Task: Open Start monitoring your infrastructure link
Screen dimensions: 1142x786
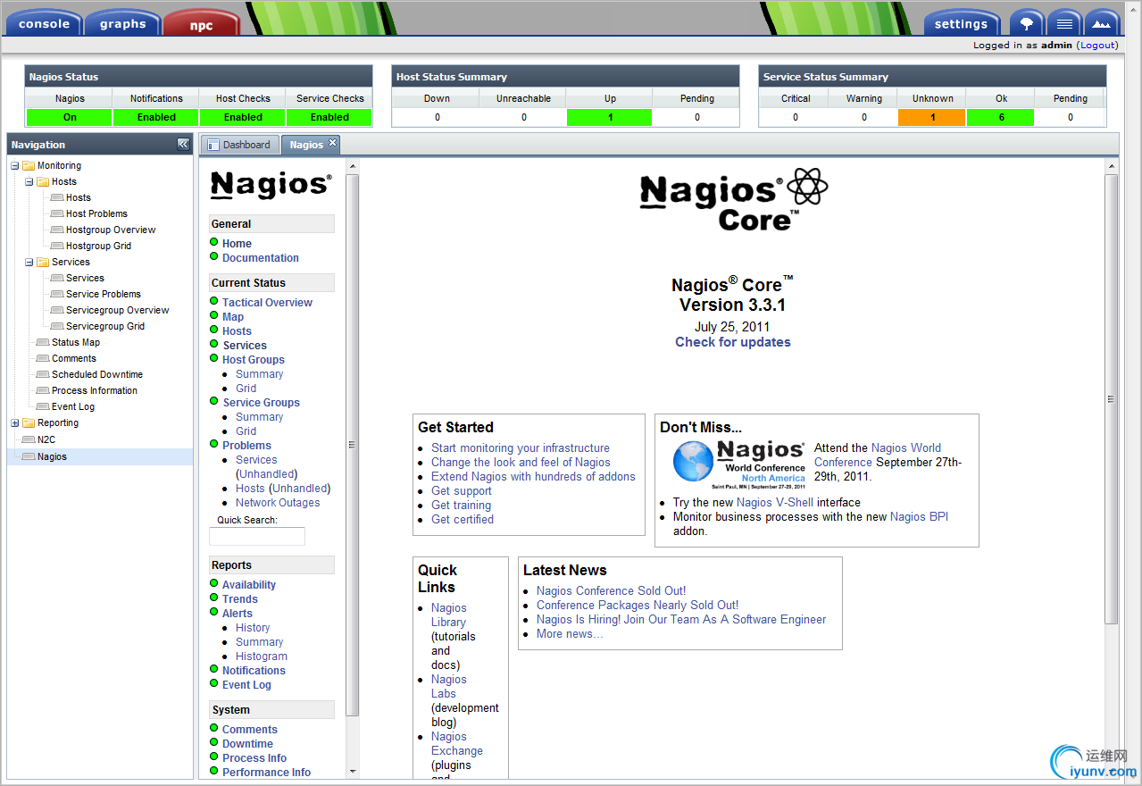Action: (x=521, y=448)
